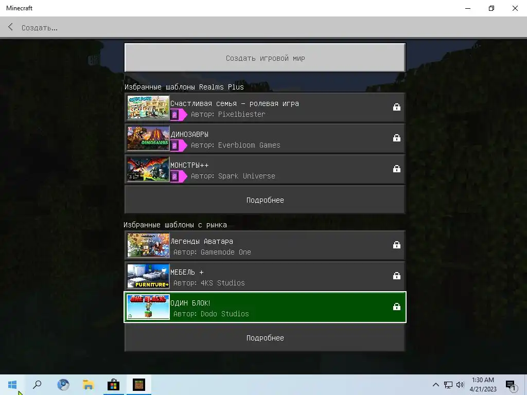Click the Realms Plus badge on ДИНОЗАВРЫ
Viewport: 527px width, 395px height.
point(179,146)
